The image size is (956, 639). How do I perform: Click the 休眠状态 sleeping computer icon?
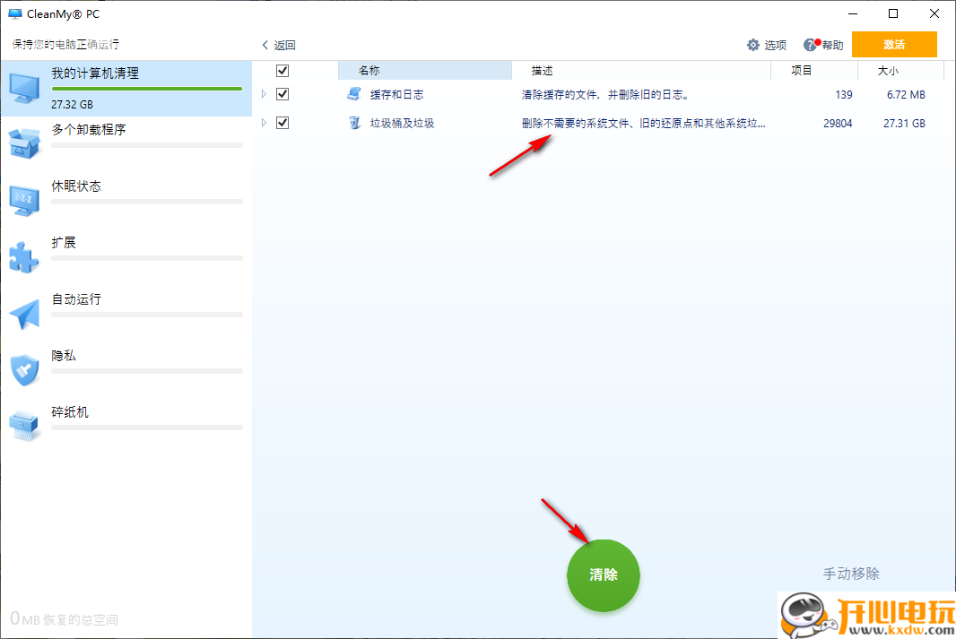click(22, 199)
